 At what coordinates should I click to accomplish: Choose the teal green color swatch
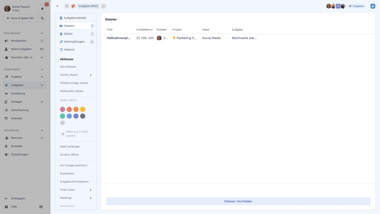pyautogui.click(x=62, y=116)
